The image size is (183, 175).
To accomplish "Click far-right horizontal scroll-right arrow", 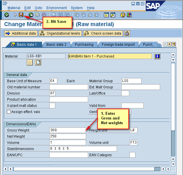I will pyautogui.click(x=168, y=169).
